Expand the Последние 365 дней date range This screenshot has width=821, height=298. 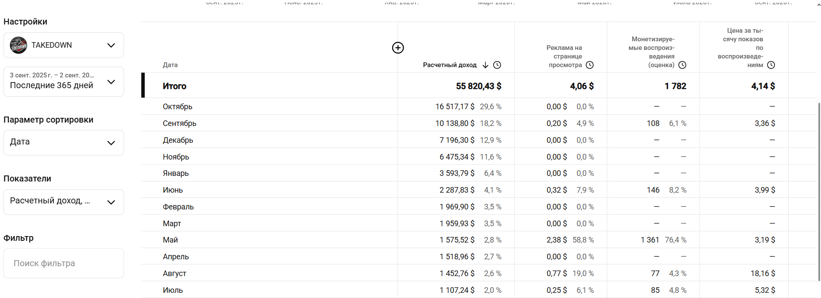point(64,82)
